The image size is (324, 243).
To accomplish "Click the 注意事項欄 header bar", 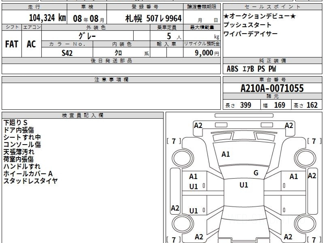I will click(111, 80).
